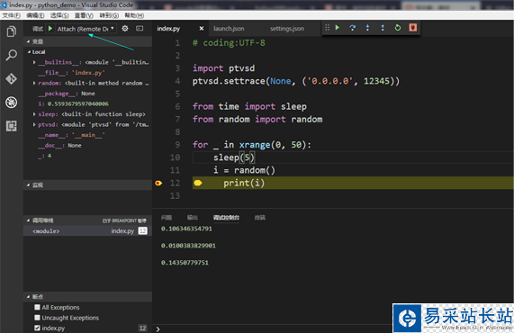Select the <module> index.py call stack frame
Screen dimensions: 514x333
click(87, 231)
